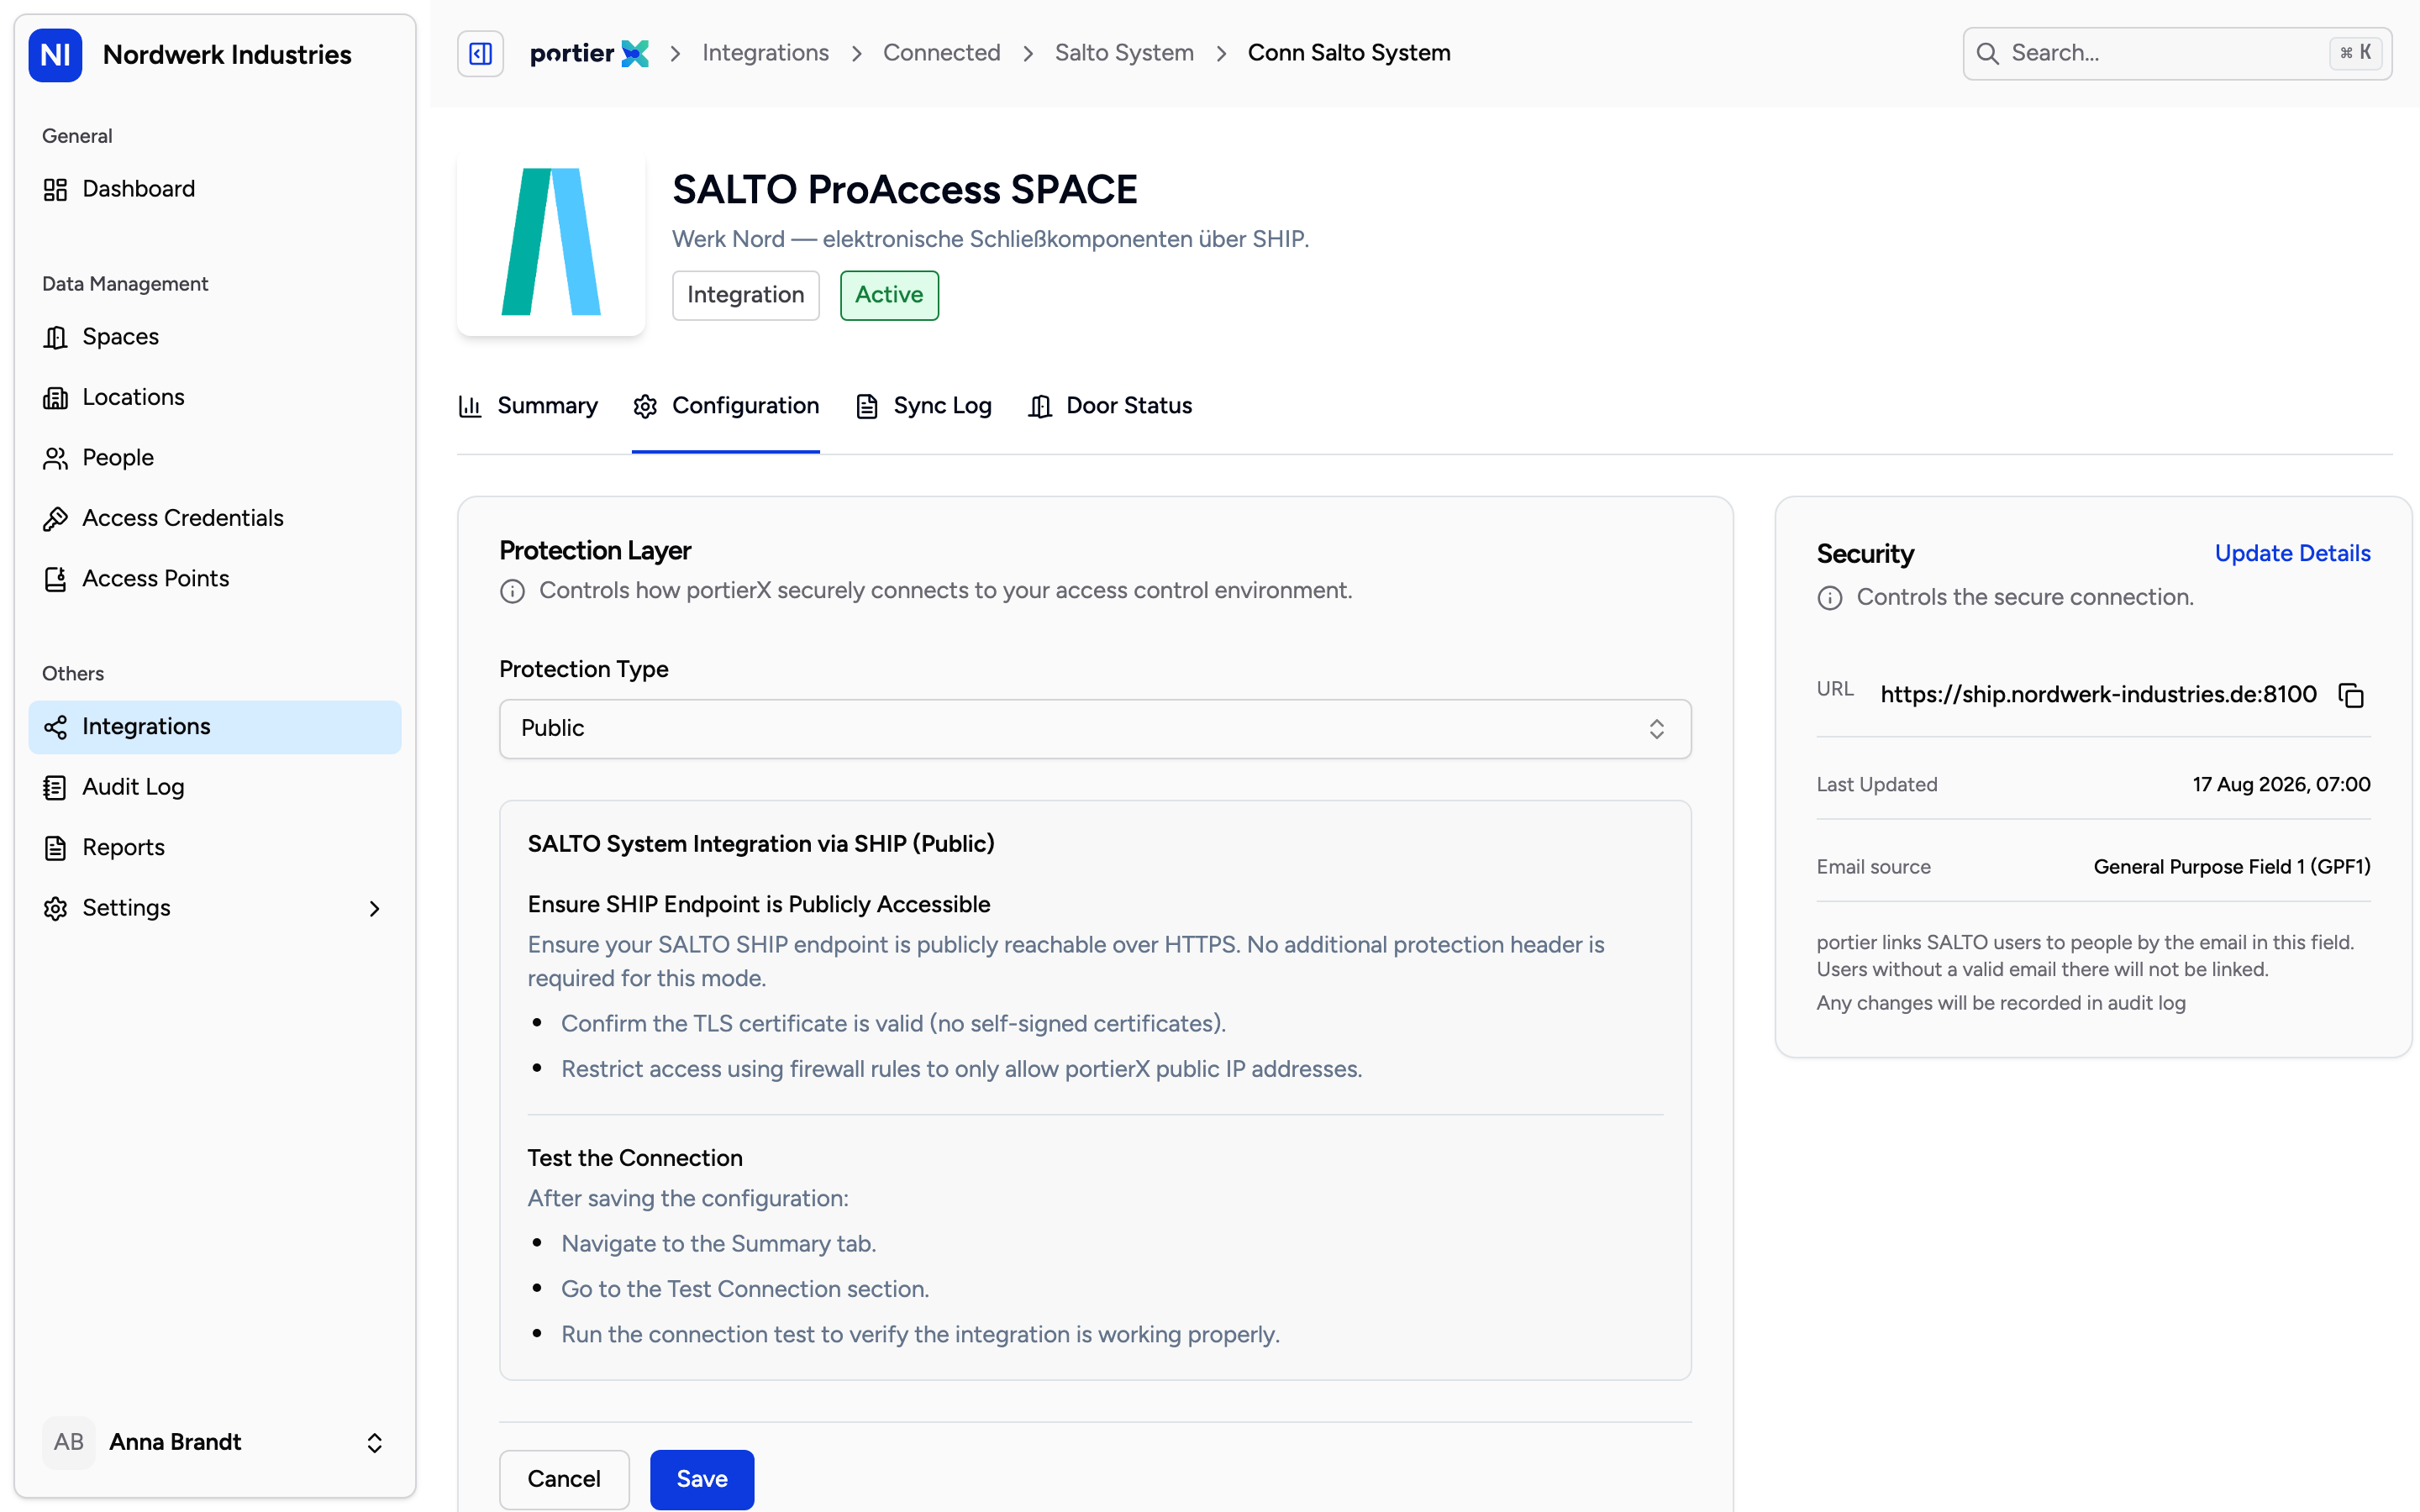Image resolution: width=2420 pixels, height=1512 pixels.
Task: Click the Nordwerk Industries NI avatar
Action: click(55, 54)
